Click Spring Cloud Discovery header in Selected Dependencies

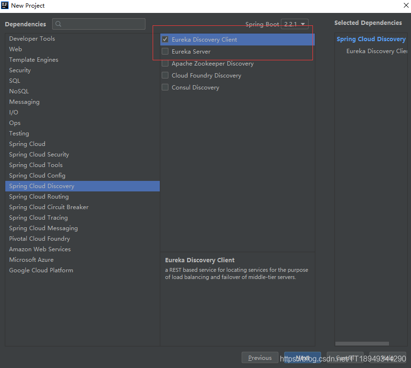click(x=371, y=39)
